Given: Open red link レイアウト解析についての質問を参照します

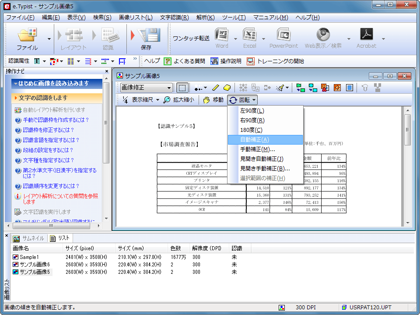Looking at the screenshot, I should (x=60, y=199).
